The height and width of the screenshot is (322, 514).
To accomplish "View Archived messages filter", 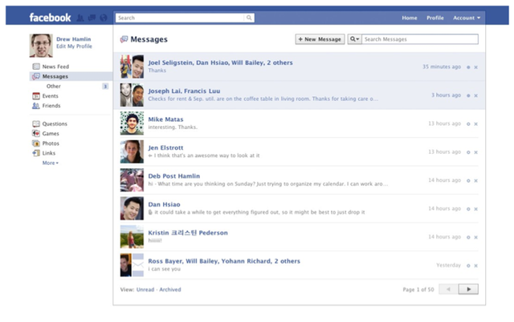I will tap(170, 290).
